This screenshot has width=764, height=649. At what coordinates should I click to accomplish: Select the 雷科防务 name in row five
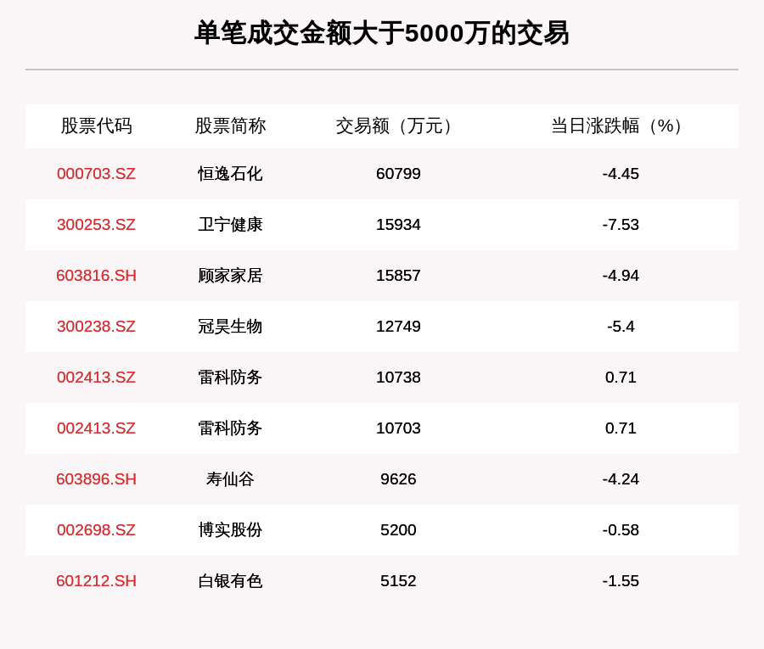click(x=229, y=378)
